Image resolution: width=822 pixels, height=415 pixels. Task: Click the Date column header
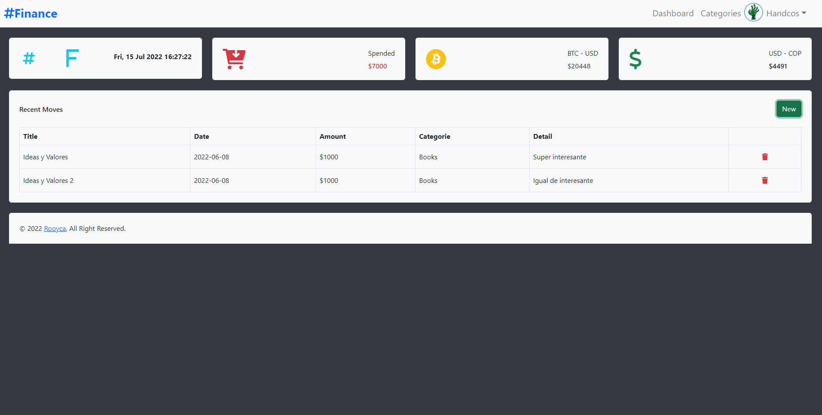coord(202,136)
